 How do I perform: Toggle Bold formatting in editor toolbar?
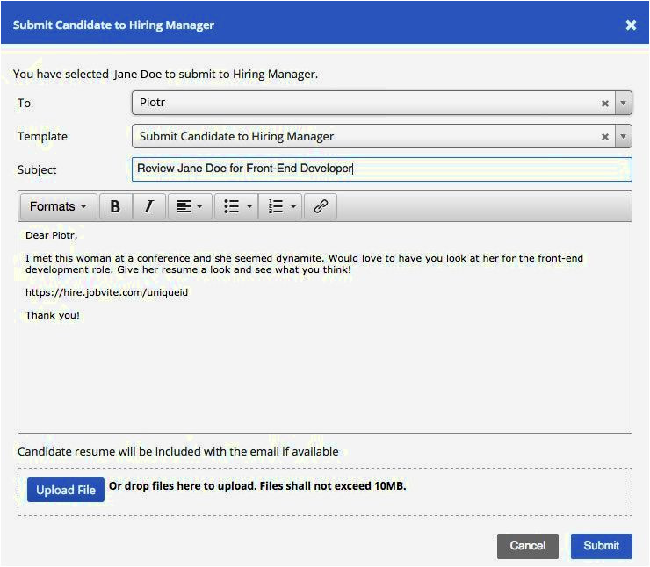click(115, 206)
